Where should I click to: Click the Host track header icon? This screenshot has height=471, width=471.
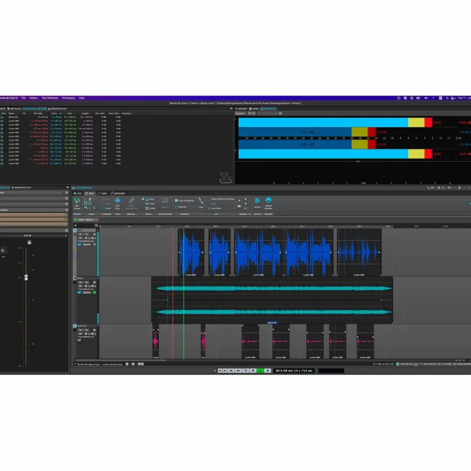coord(75,230)
